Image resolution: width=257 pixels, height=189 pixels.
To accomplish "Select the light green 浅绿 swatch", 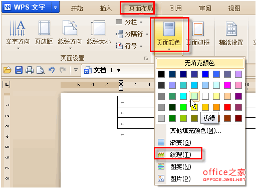I will [194, 96].
